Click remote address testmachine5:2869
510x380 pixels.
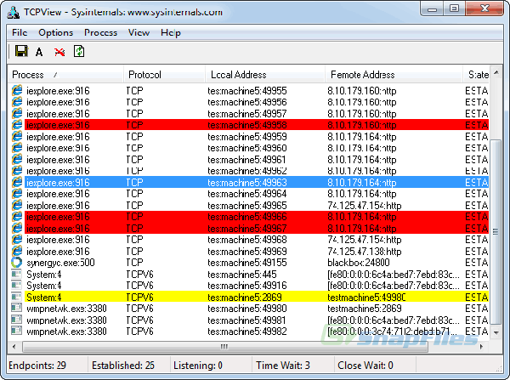[x=365, y=308]
